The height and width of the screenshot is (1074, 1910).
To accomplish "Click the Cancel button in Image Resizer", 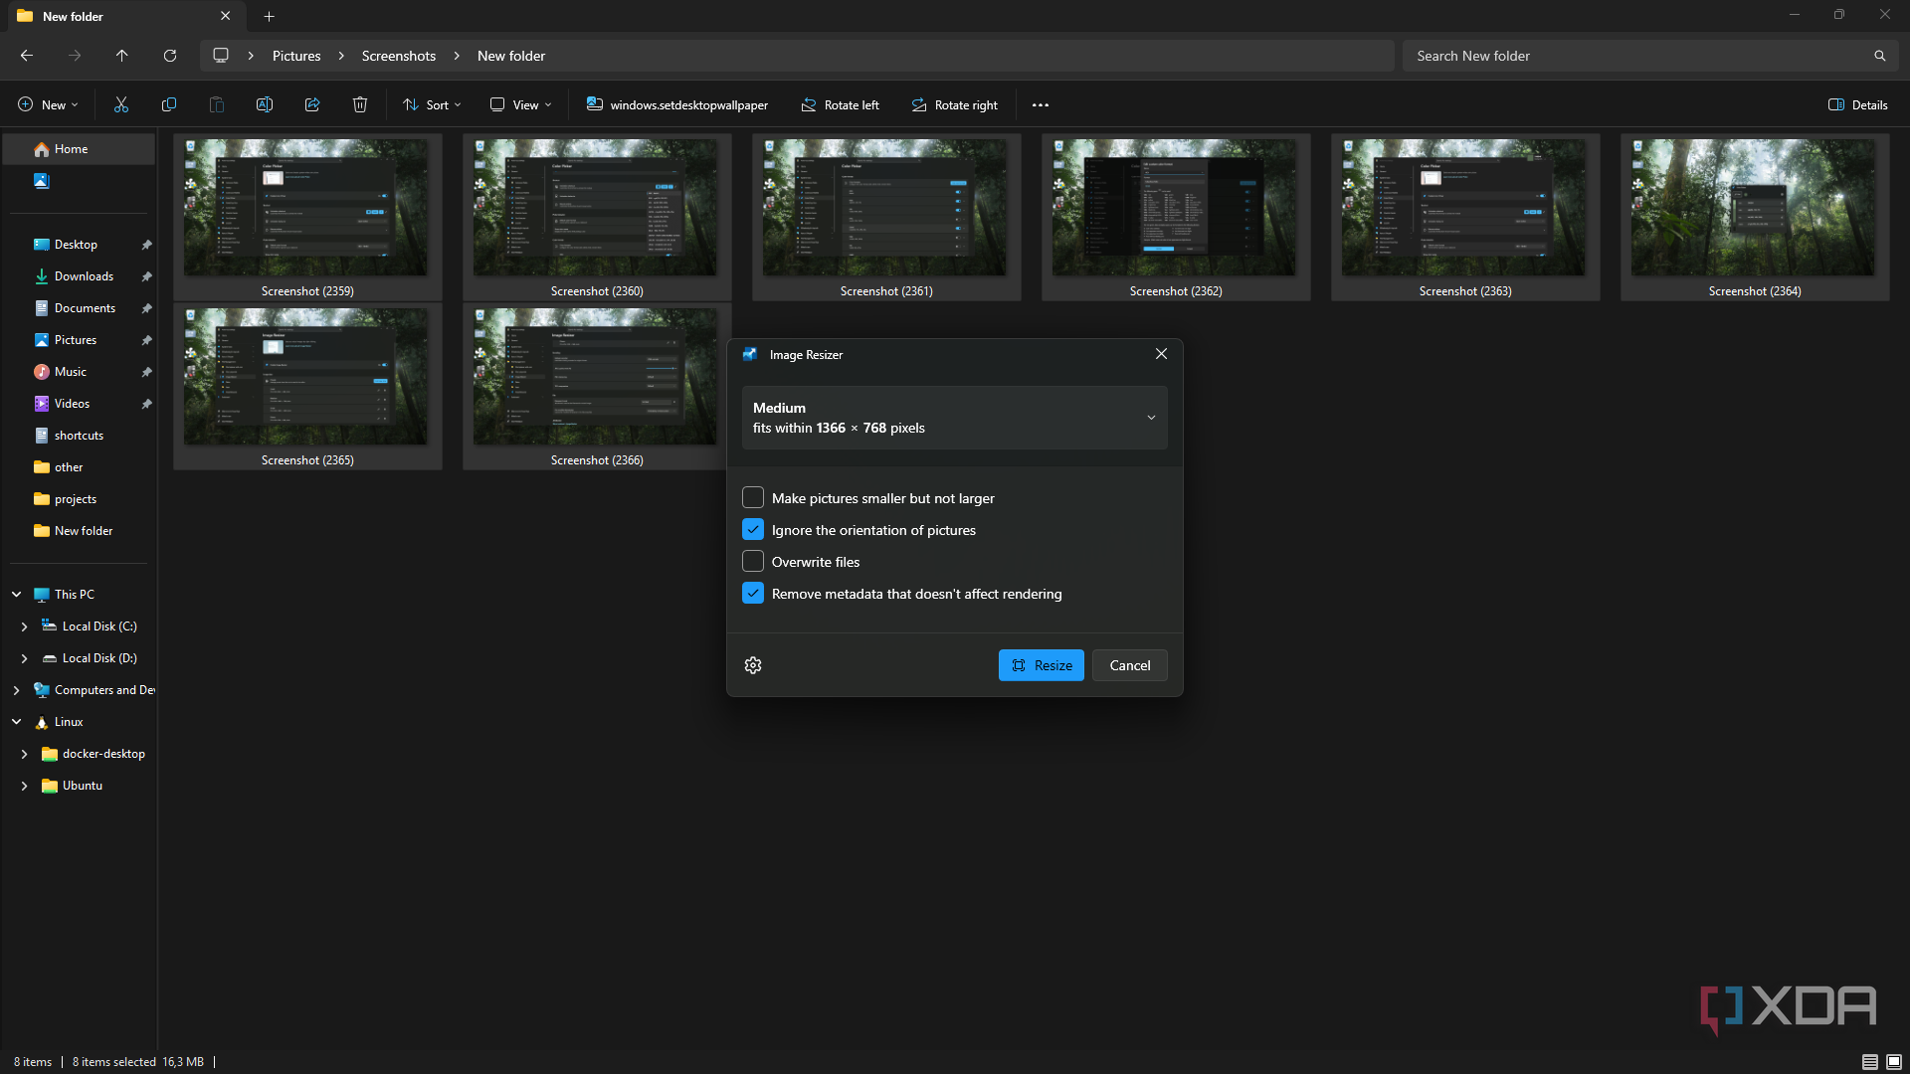I will [x=1129, y=665].
